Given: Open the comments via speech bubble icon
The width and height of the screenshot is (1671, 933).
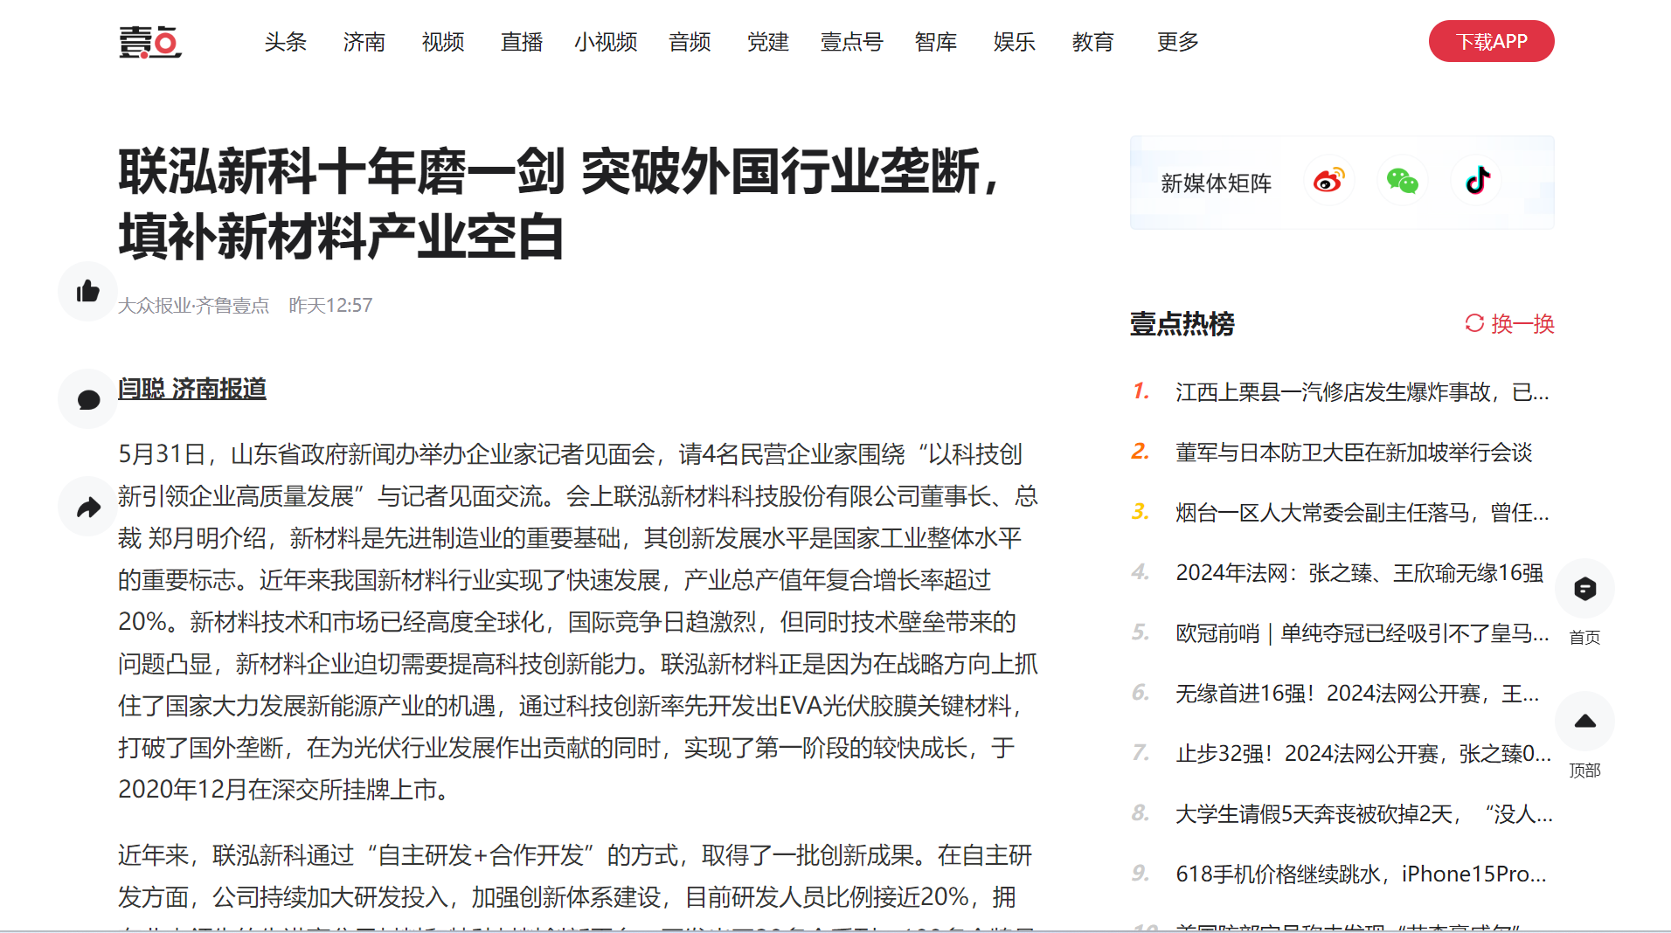Looking at the screenshot, I should click(87, 398).
